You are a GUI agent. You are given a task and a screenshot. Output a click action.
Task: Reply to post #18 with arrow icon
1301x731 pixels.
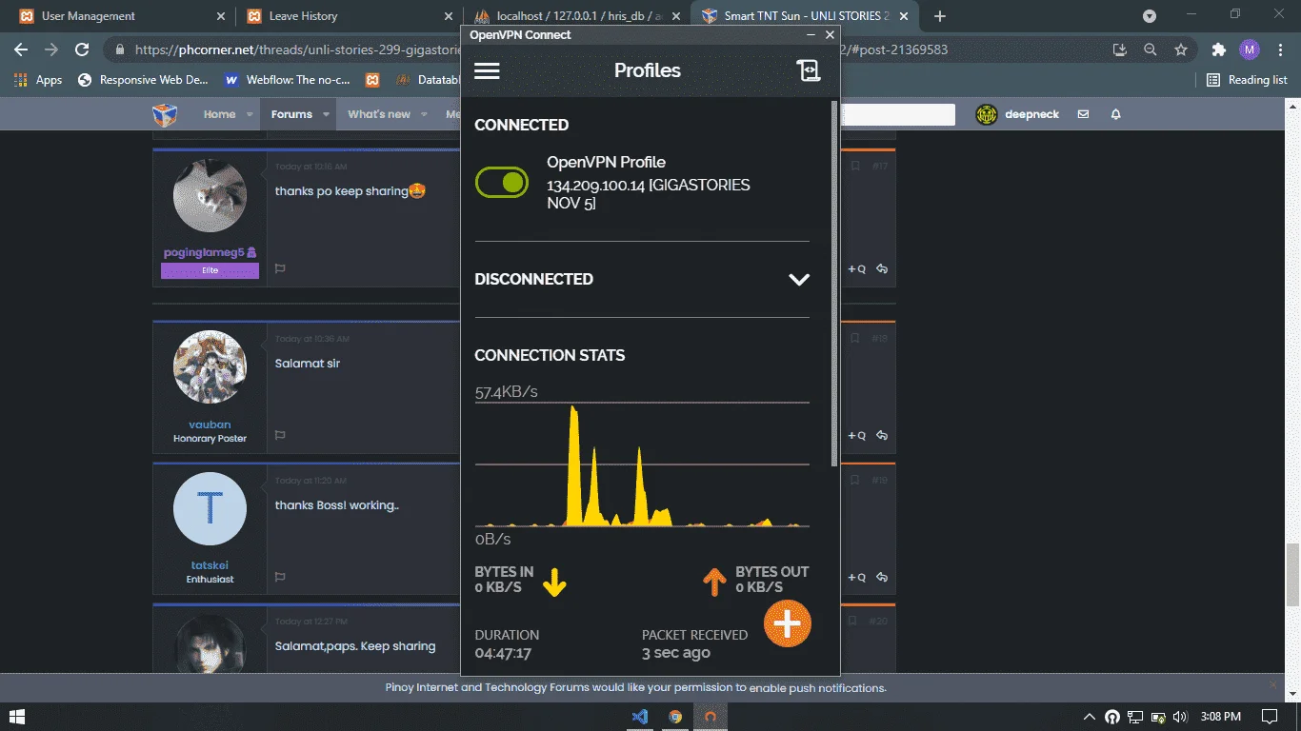coord(882,436)
